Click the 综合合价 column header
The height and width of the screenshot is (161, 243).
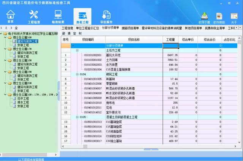coord(210,39)
